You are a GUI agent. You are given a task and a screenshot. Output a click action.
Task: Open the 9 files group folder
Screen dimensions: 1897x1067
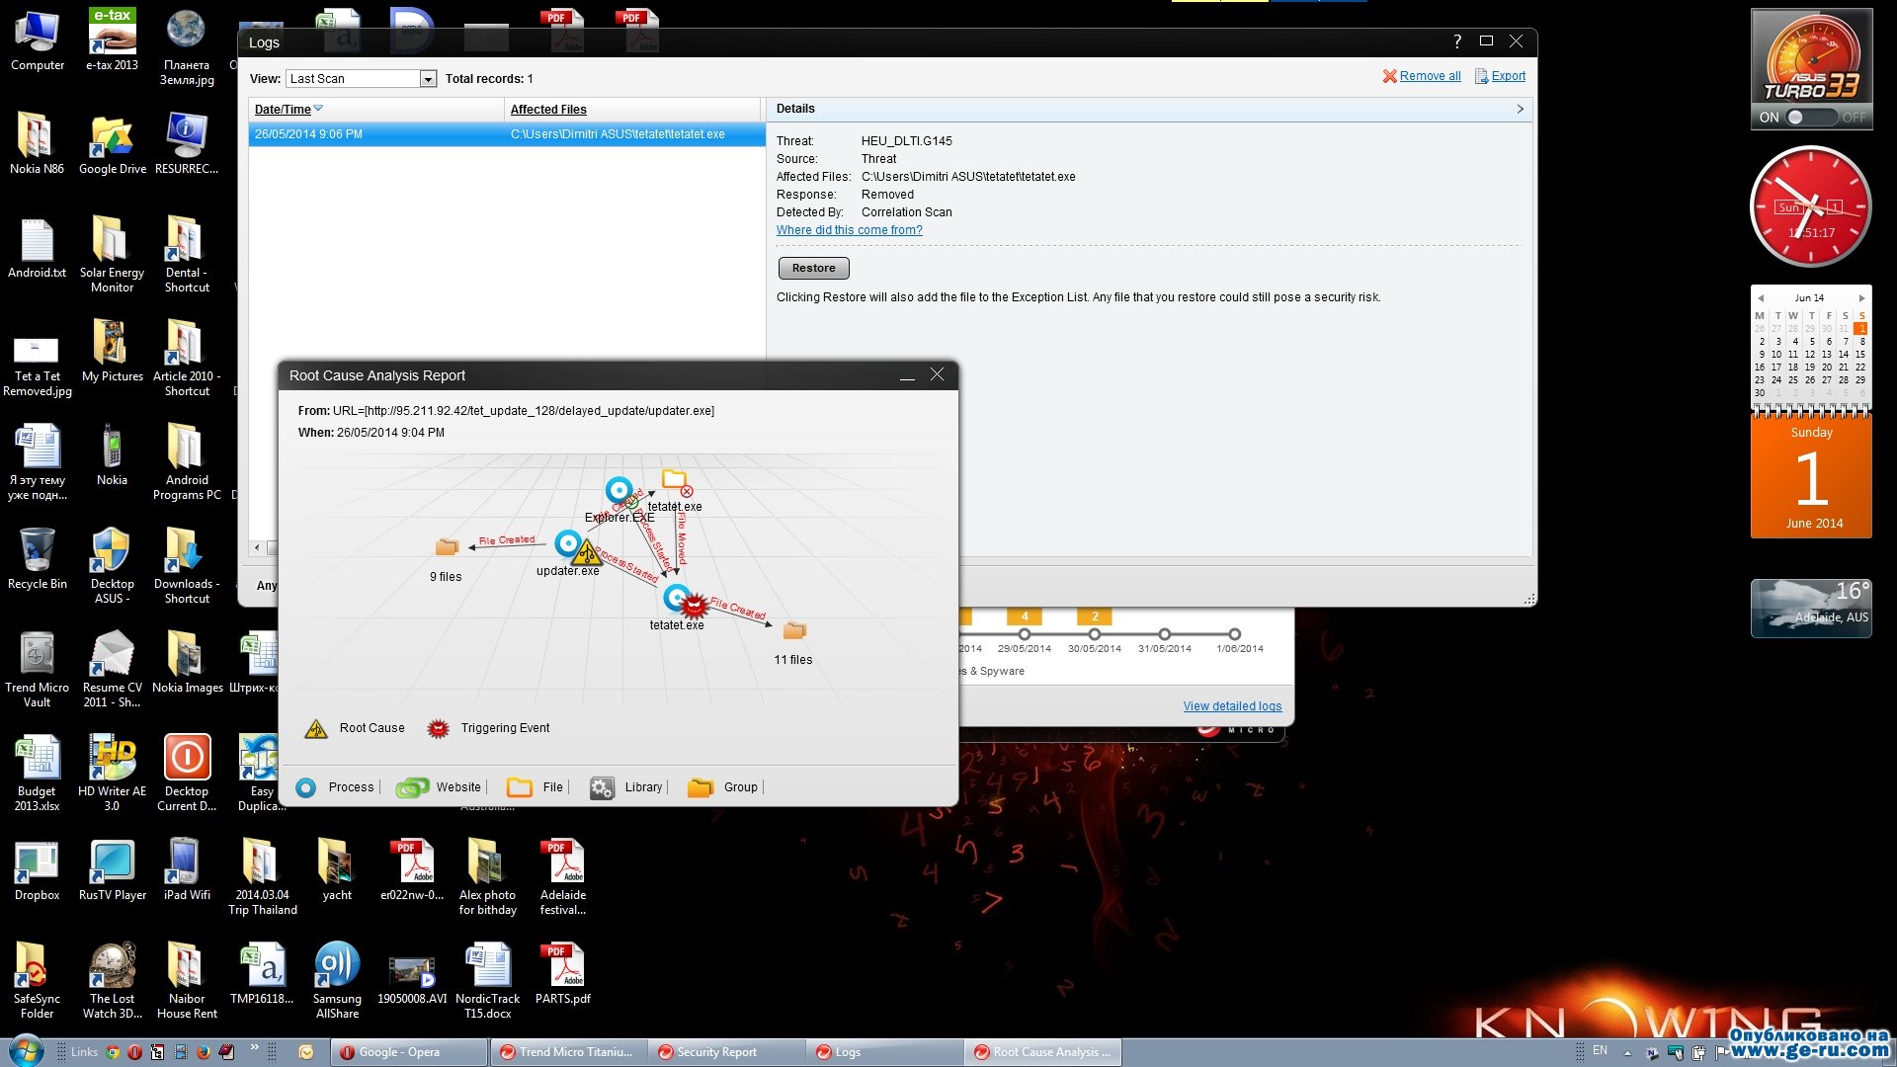tap(447, 546)
